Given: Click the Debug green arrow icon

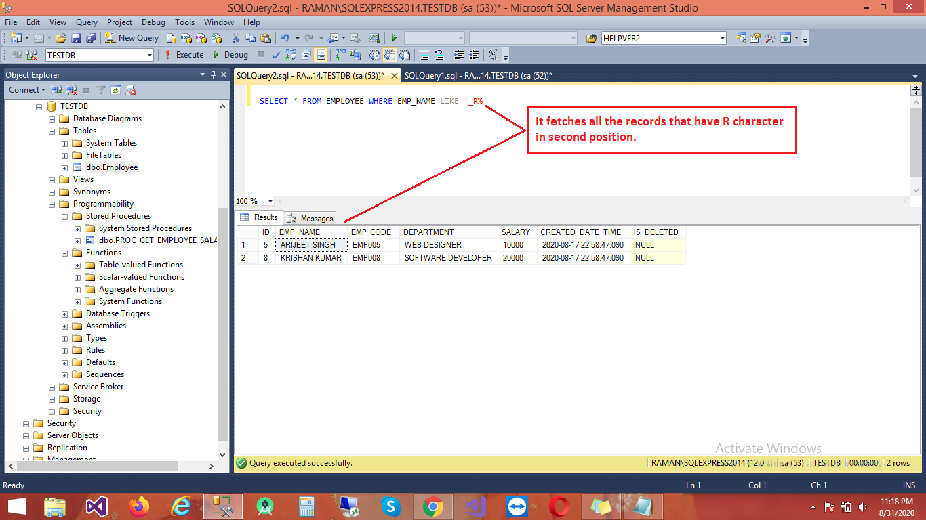Looking at the screenshot, I should point(216,55).
